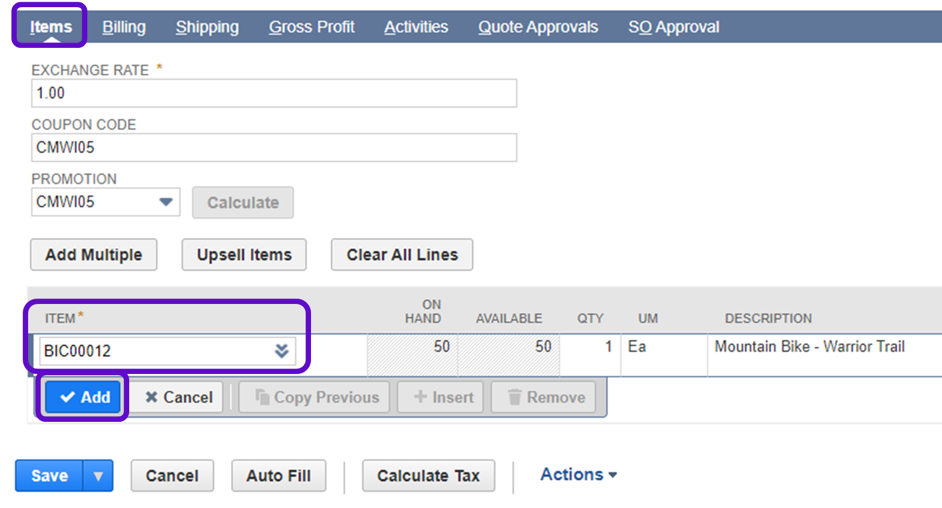Clear all lines in the item list
Viewport: 942px width, 508px height.
click(x=402, y=255)
